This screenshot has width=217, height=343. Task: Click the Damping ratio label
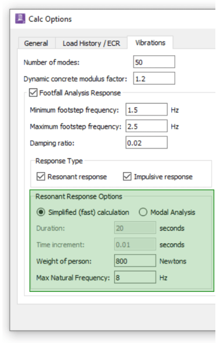(52, 143)
